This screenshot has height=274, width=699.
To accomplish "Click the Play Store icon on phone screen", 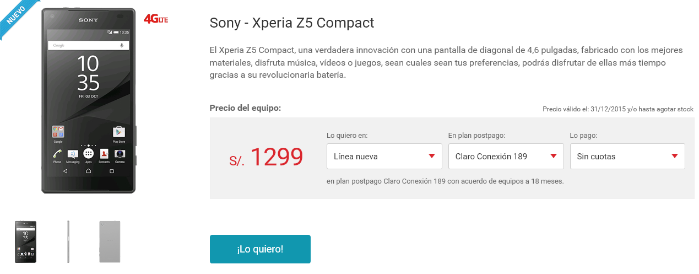I will (x=119, y=132).
